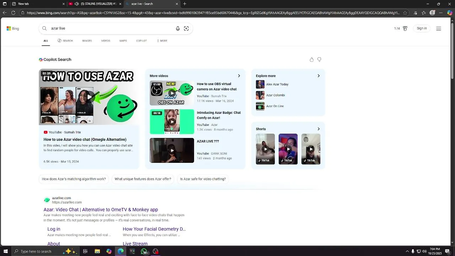
Task: Open Windows Start menu
Action: [5, 251]
